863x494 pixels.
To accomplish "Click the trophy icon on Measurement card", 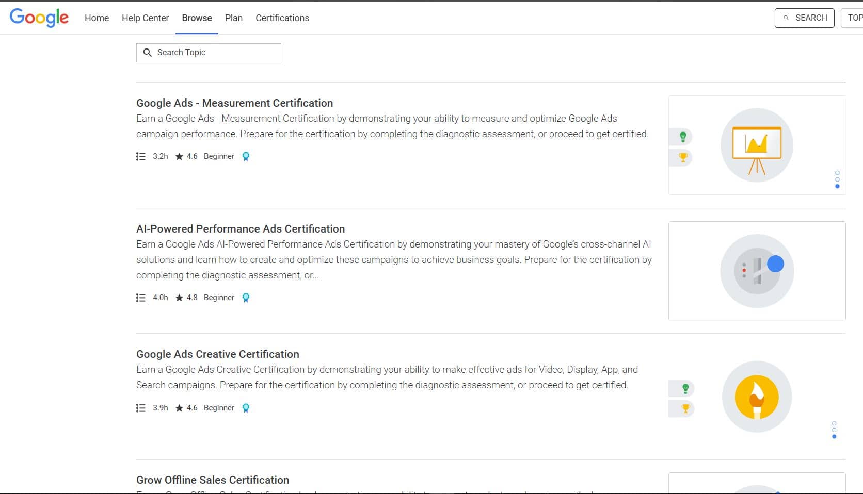I will [x=683, y=157].
